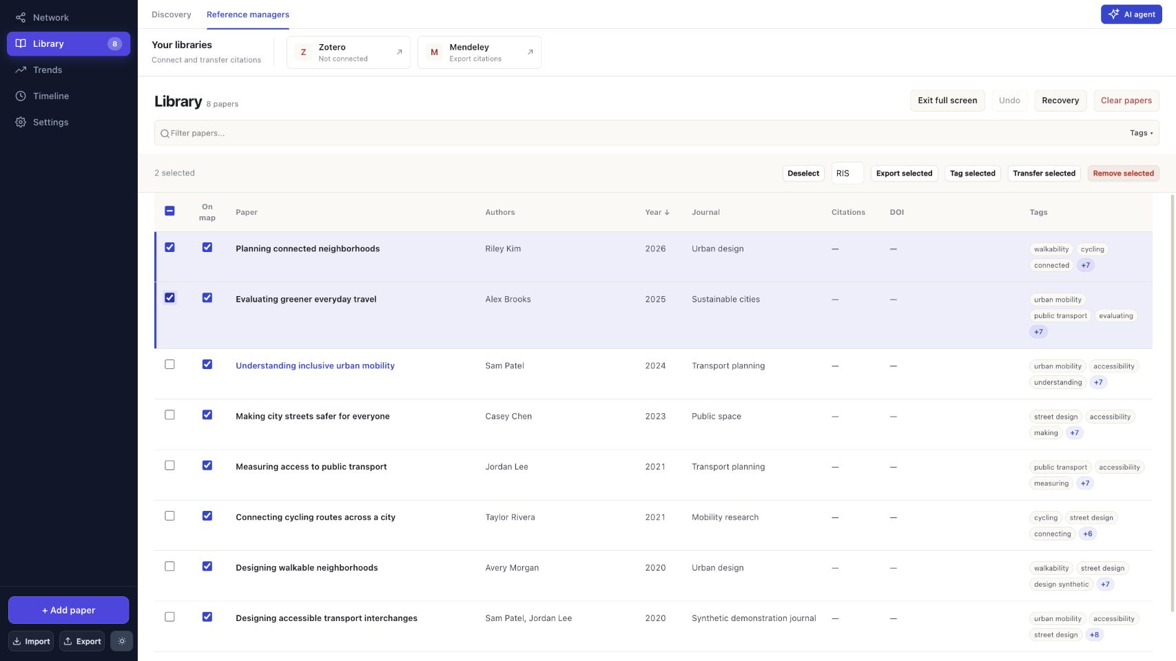Click Remove selected button
This screenshot has height=661, width=1176.
[x=1123, y=174]
